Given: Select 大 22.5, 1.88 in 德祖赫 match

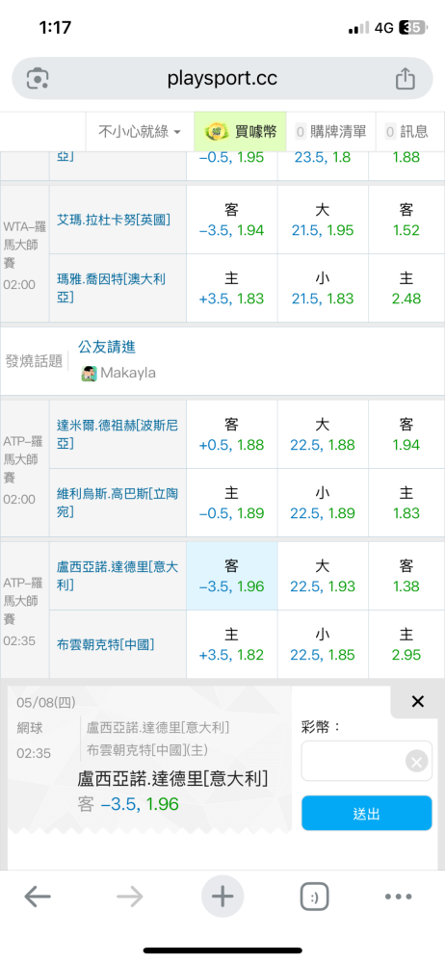Looking at the screenshot, I should tap(323, 434).
